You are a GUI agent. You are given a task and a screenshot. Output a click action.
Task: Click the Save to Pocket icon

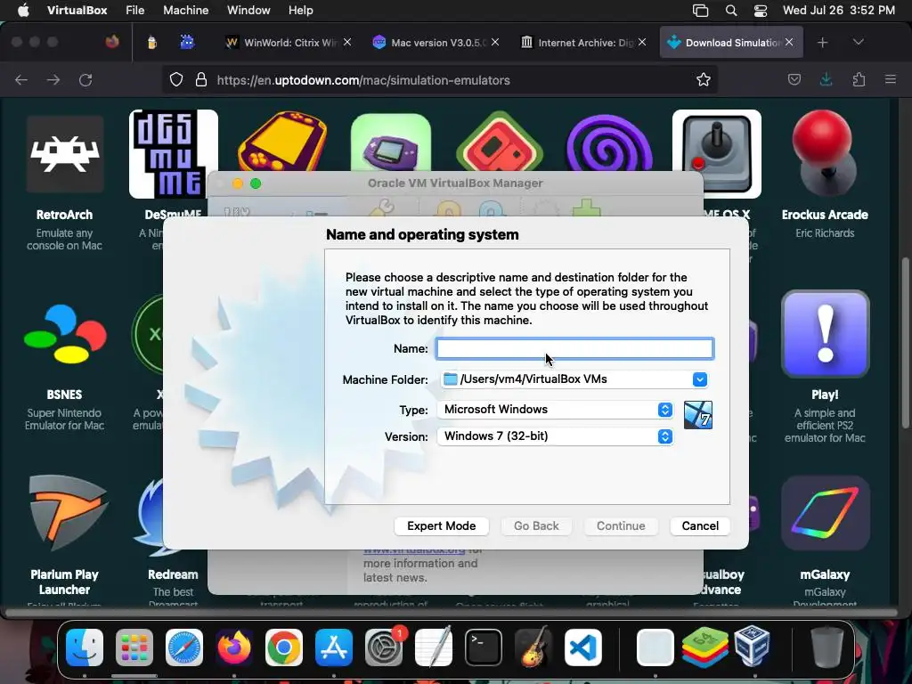tap(794, 79)
